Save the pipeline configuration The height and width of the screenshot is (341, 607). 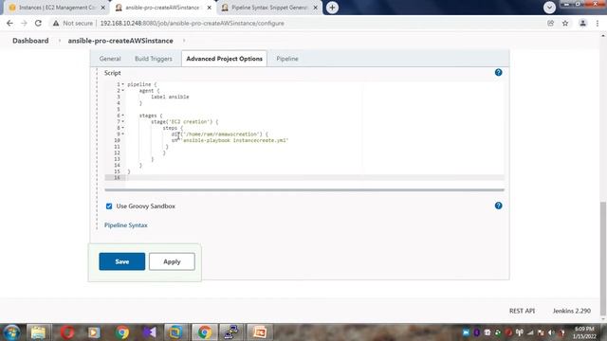[122, 261]
